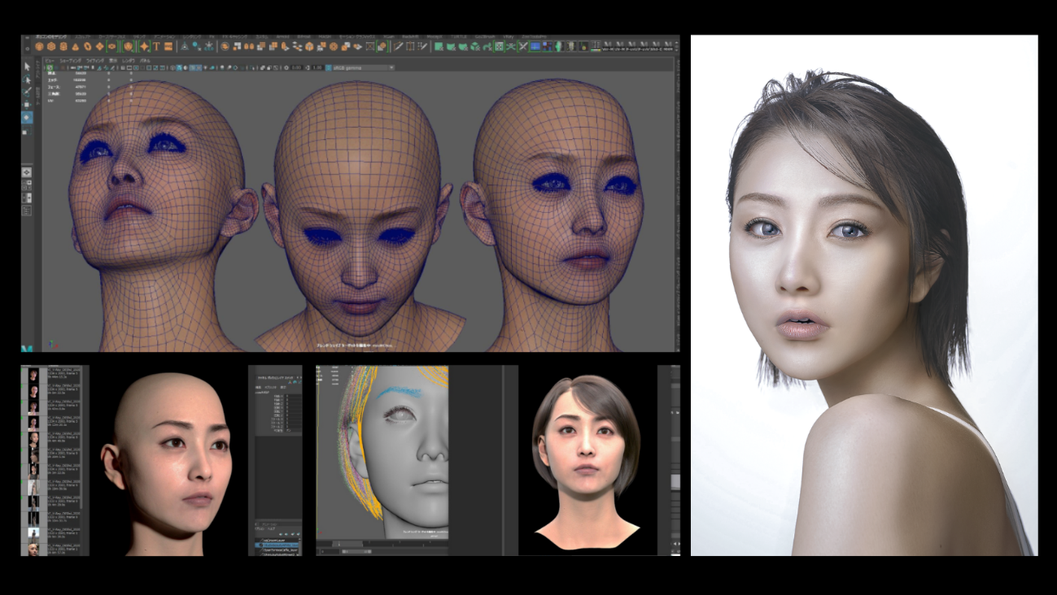Activate the Select tool arrow
This screenshot has height=595, width=1057.
(27, 67)
